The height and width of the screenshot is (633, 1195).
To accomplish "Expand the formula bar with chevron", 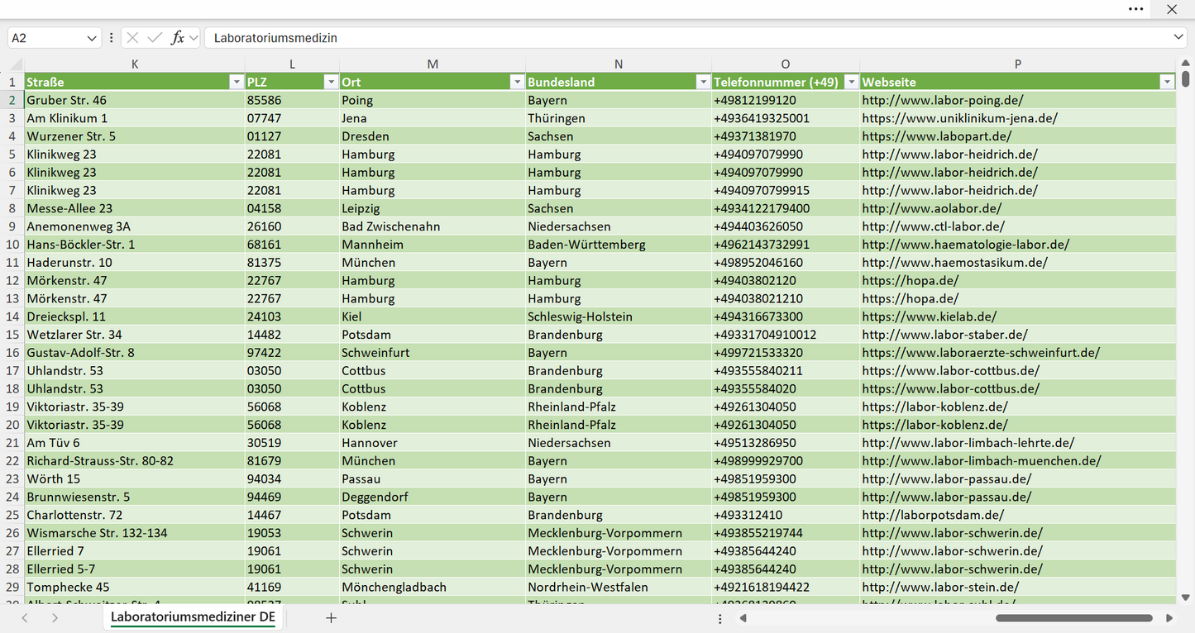I will coord(1178,38).
